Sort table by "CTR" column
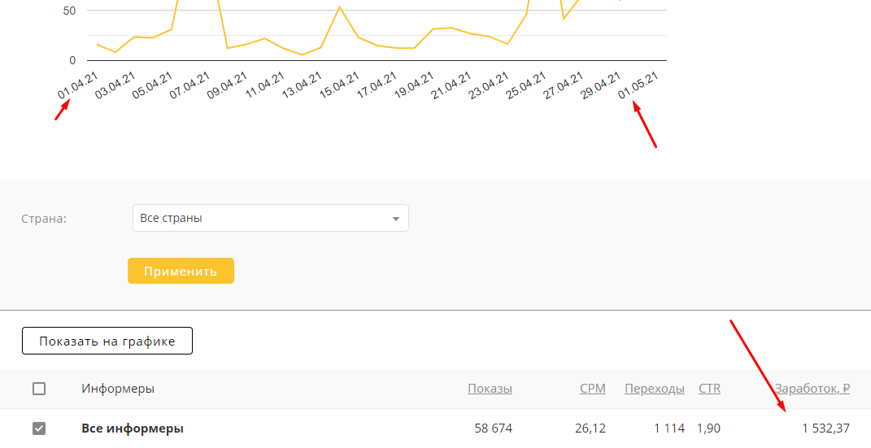 pos(709,389)
